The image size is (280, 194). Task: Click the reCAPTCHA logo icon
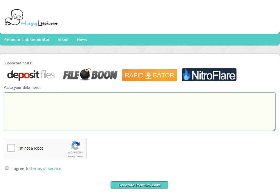(x=76, y=145)
